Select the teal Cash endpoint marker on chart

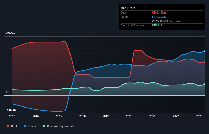(x=205, y=84)
